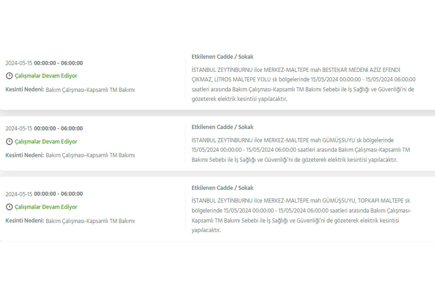Viewport: 435px width, 288px height.
Task: Select 'Çalışmalar Devam Ediyor' status in the top card
Action: pyautogui.click(x=46, y=76)
